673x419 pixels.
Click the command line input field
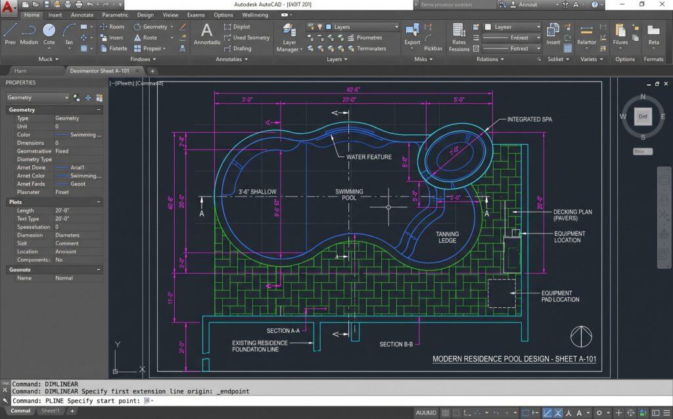[x=341, y=401]
